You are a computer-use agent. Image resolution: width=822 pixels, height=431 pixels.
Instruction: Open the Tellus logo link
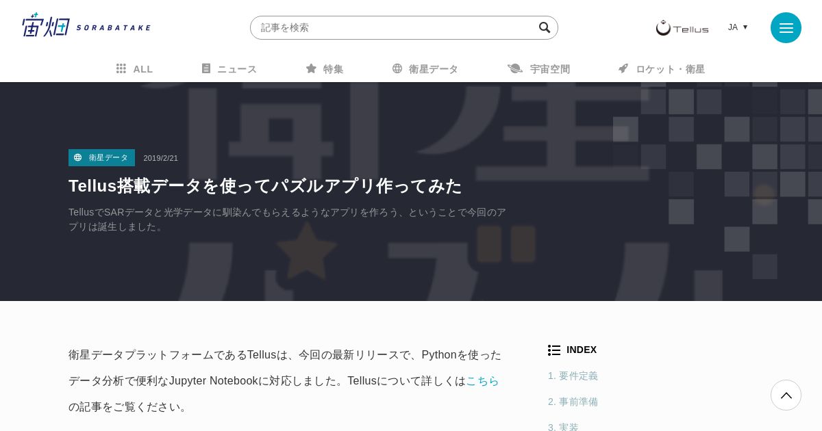pos(682,27)
